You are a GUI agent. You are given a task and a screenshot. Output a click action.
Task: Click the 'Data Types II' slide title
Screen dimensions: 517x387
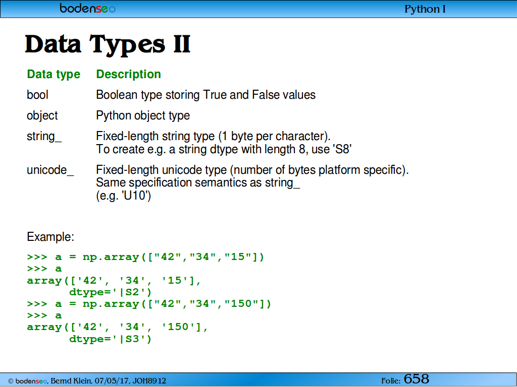[x=108, y=45]
